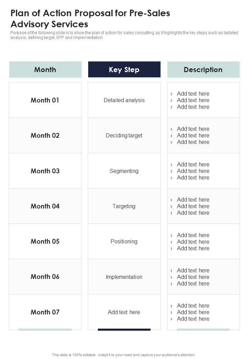This screenshot has height=359, width=248.
Task: Select the purpose description paragraph under the title
Action: tap(124, 35)
